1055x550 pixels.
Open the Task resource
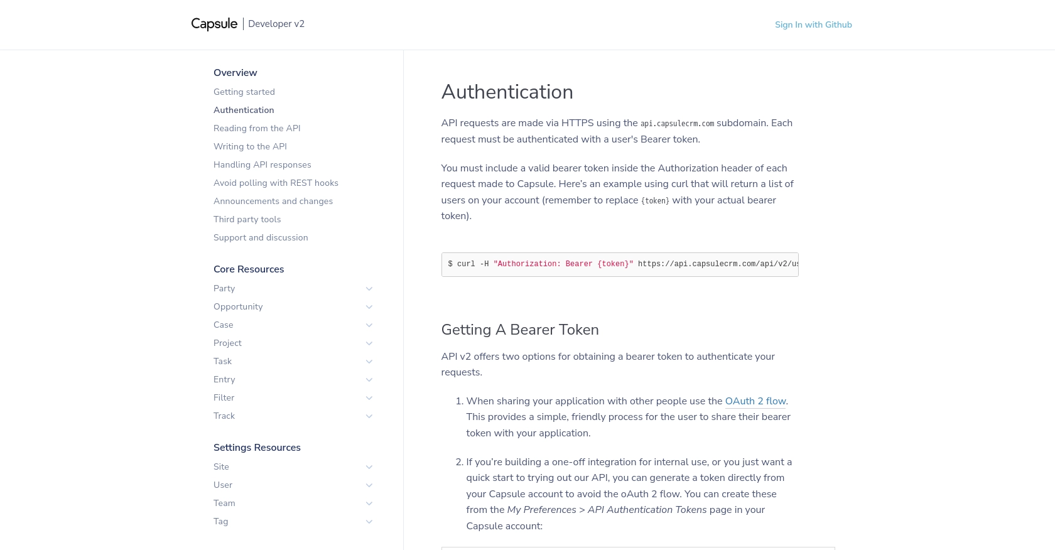tap(222, 361)
